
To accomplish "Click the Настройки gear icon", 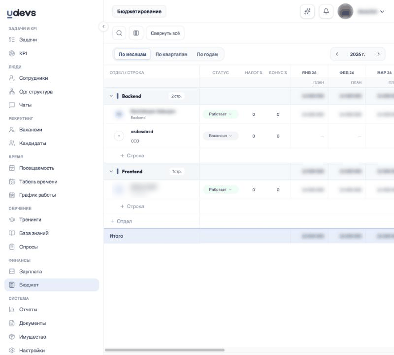I will 12,350.
